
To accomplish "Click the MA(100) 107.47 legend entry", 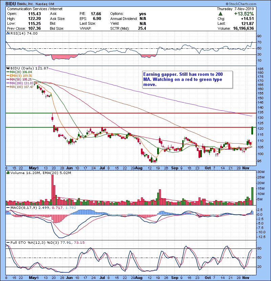I will pos(20,87).
